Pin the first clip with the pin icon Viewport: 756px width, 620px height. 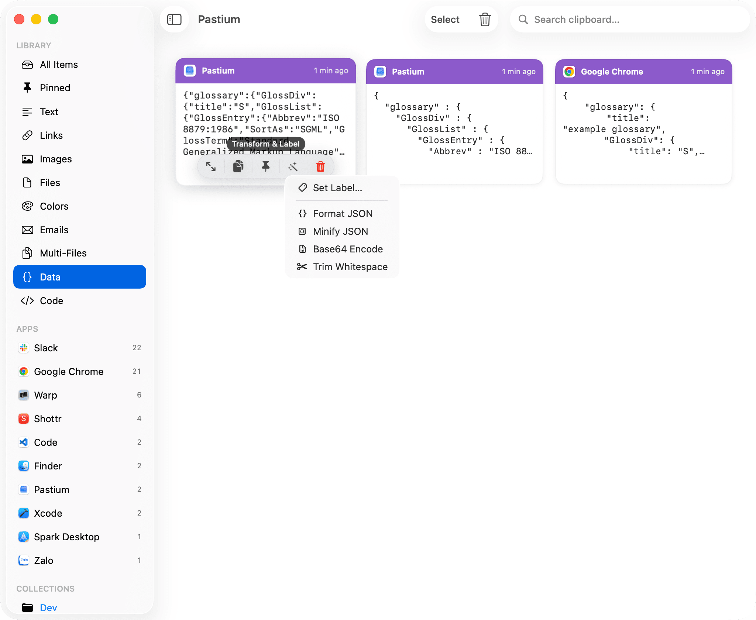coord(266,166)
